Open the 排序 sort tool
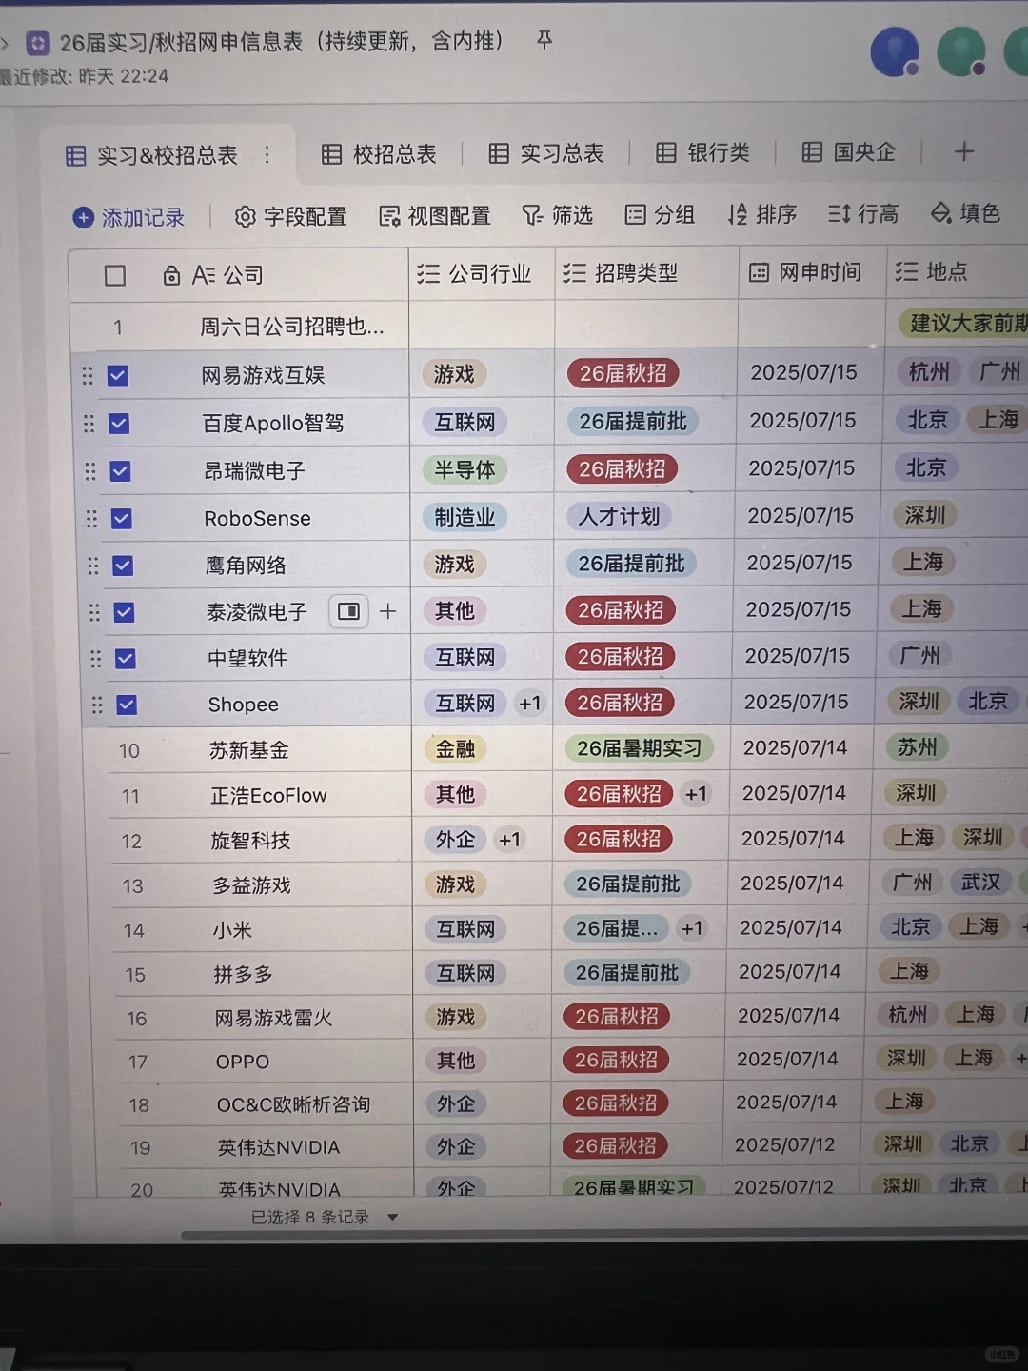The height and width of the screenshot is (1371, 1028). (x=762, y=214)
